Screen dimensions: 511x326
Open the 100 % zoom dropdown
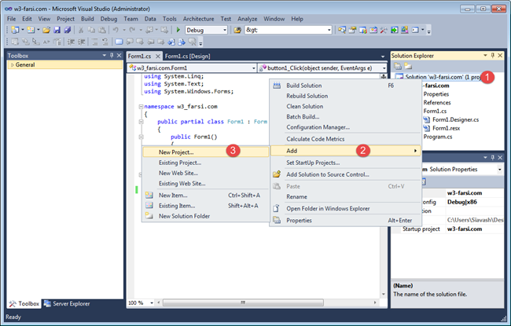[x=152, y=303]
